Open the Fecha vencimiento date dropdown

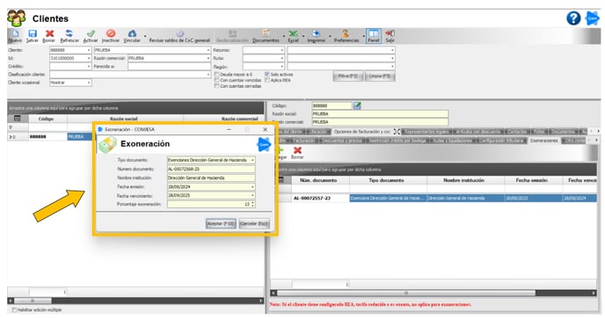tap(252, 195)
